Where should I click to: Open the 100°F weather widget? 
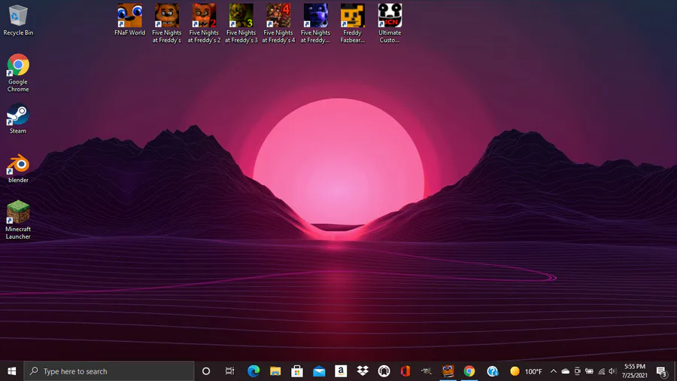click(x=526, y=371)
